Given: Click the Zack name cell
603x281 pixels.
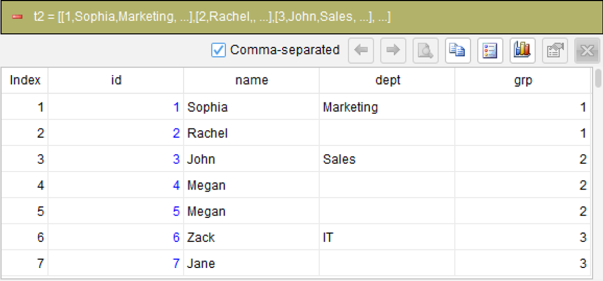Looking at the screenshot, I should coord(252,237).
